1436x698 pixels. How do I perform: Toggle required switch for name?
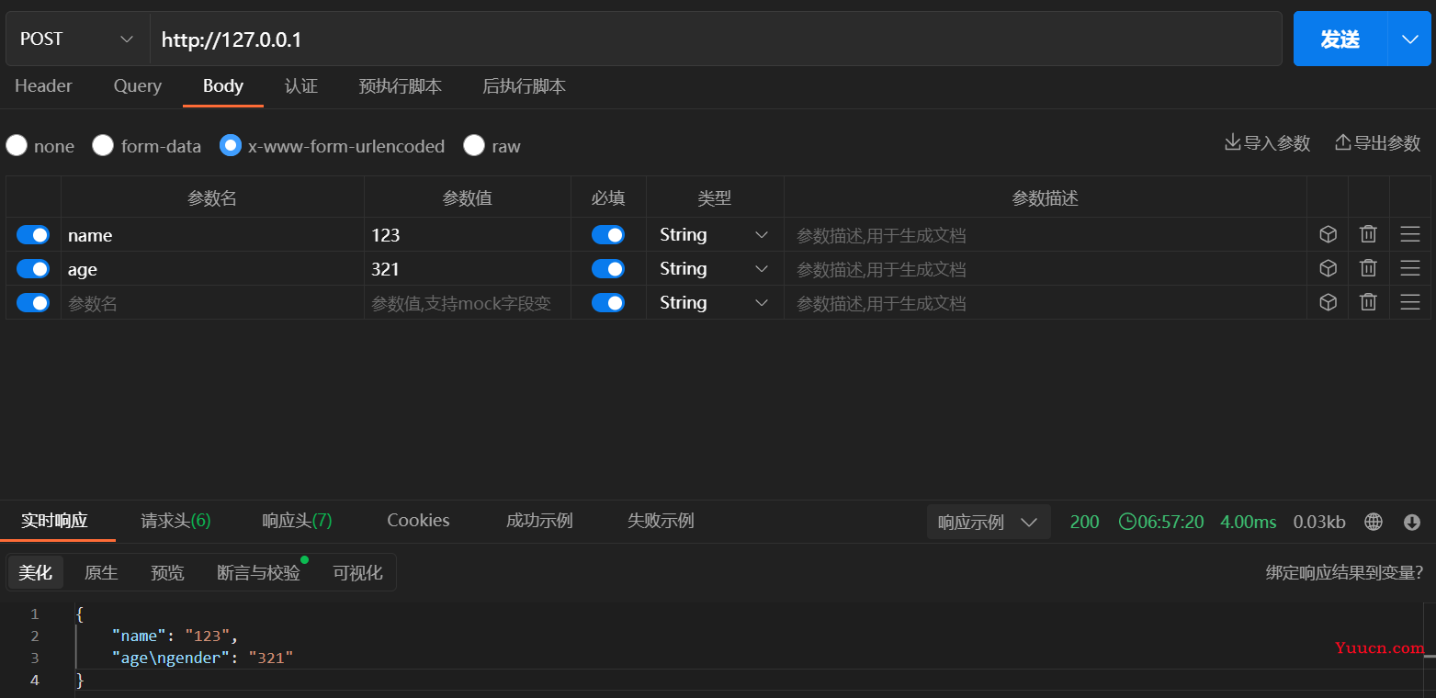pyautogui.click(x=608, y=235)
